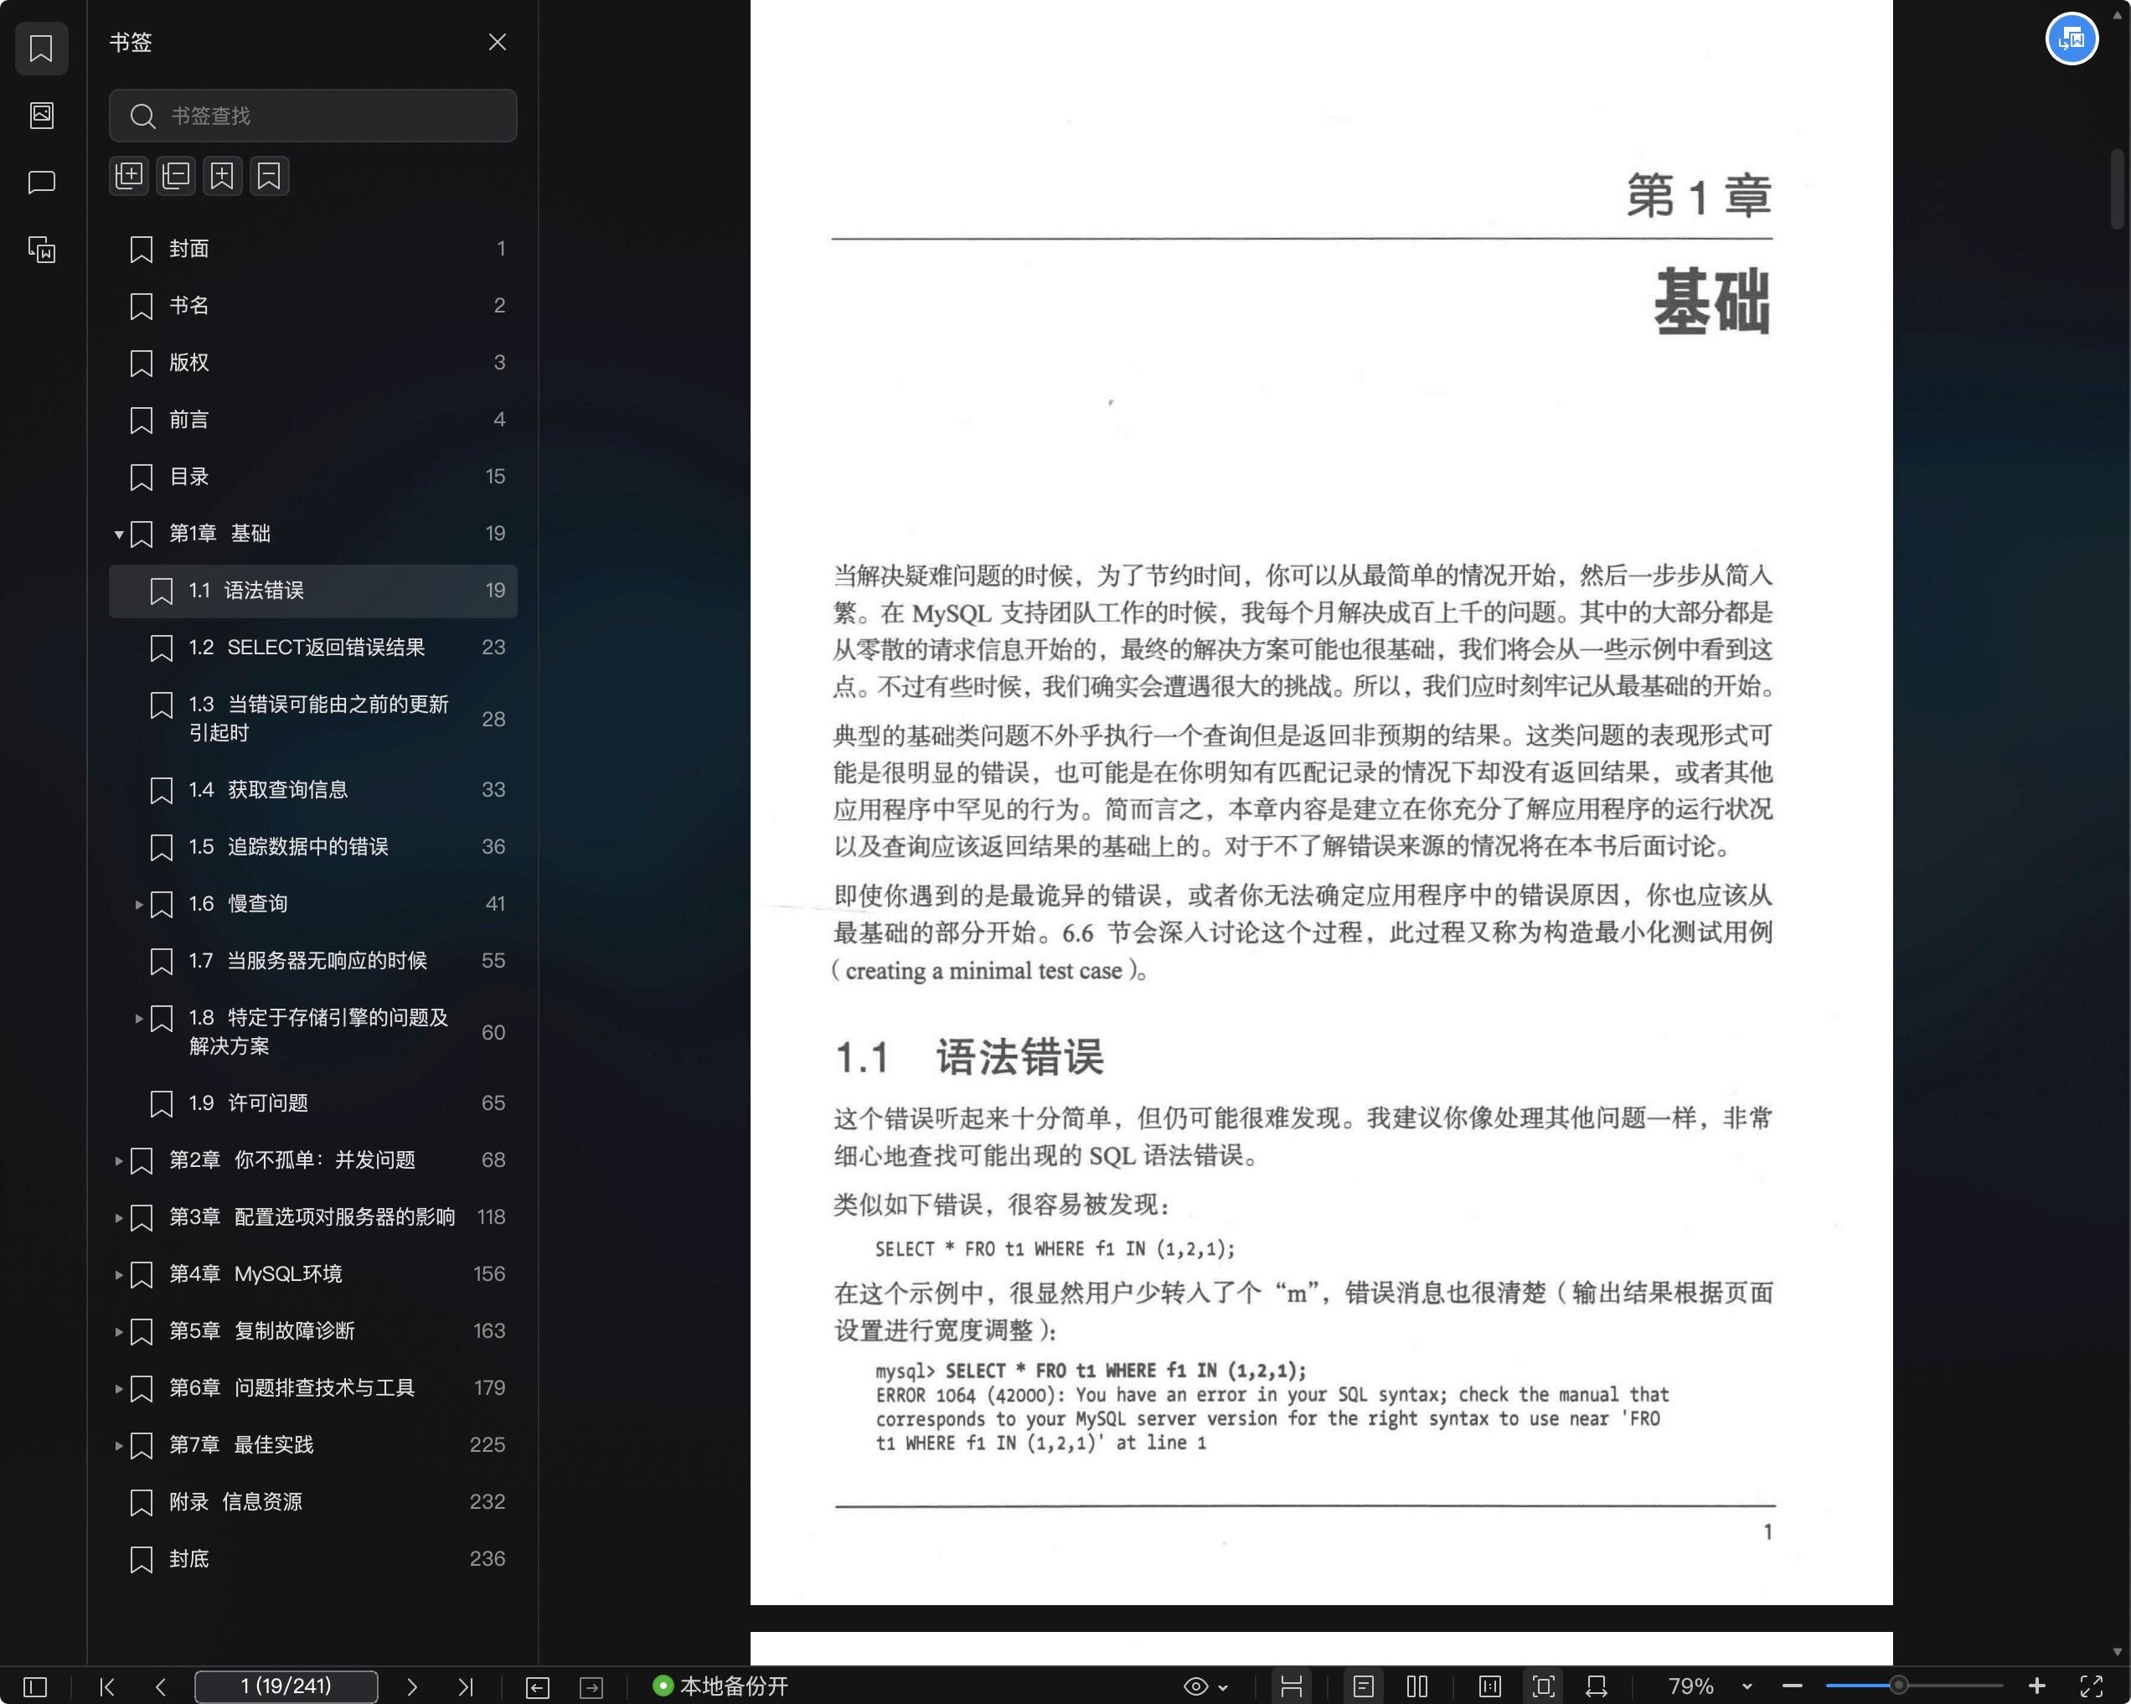
Task: Go to the next page
Action: coord(412,1686)
